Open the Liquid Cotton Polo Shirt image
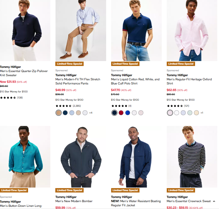219x209 pixels. (x=136, y=30)
